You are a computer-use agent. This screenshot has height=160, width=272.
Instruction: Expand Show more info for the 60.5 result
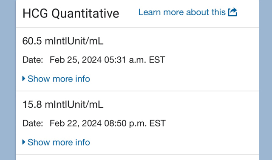click(x=56, y=79)
